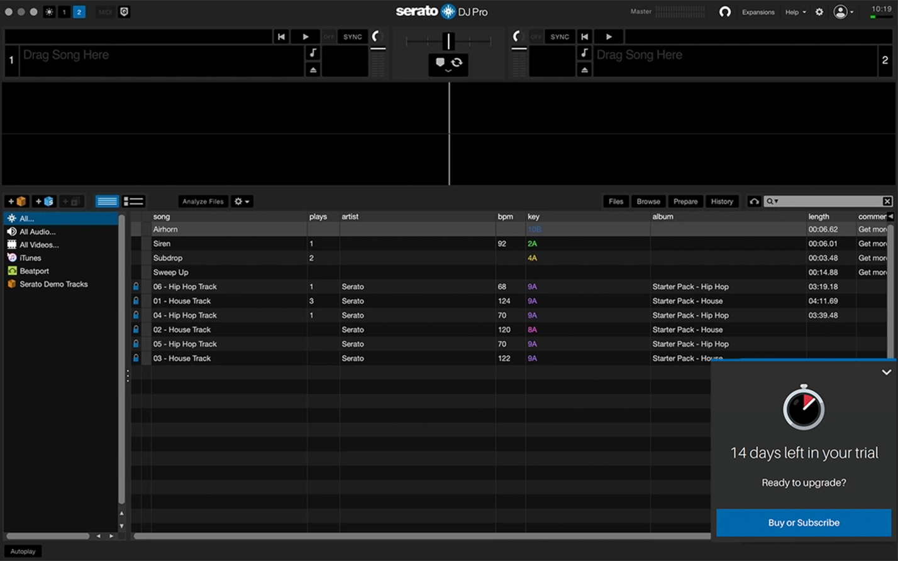Open Serato setup via the gear icon top right

pyautogui.click(x=818, y=12)
